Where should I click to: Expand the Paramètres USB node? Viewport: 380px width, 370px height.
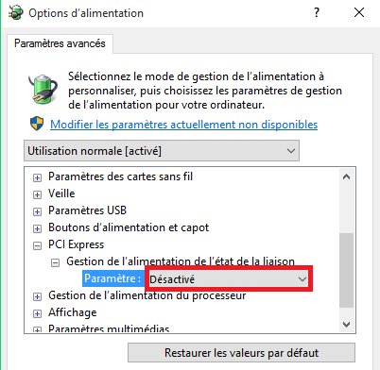[37, 211]
